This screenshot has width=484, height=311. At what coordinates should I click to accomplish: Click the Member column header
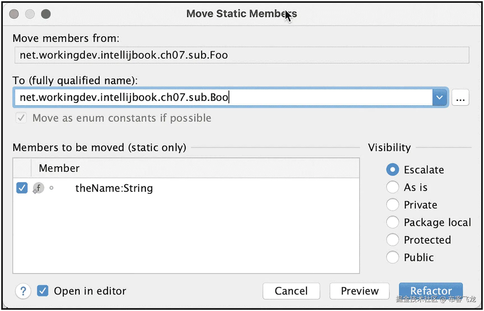coord(59,168)
